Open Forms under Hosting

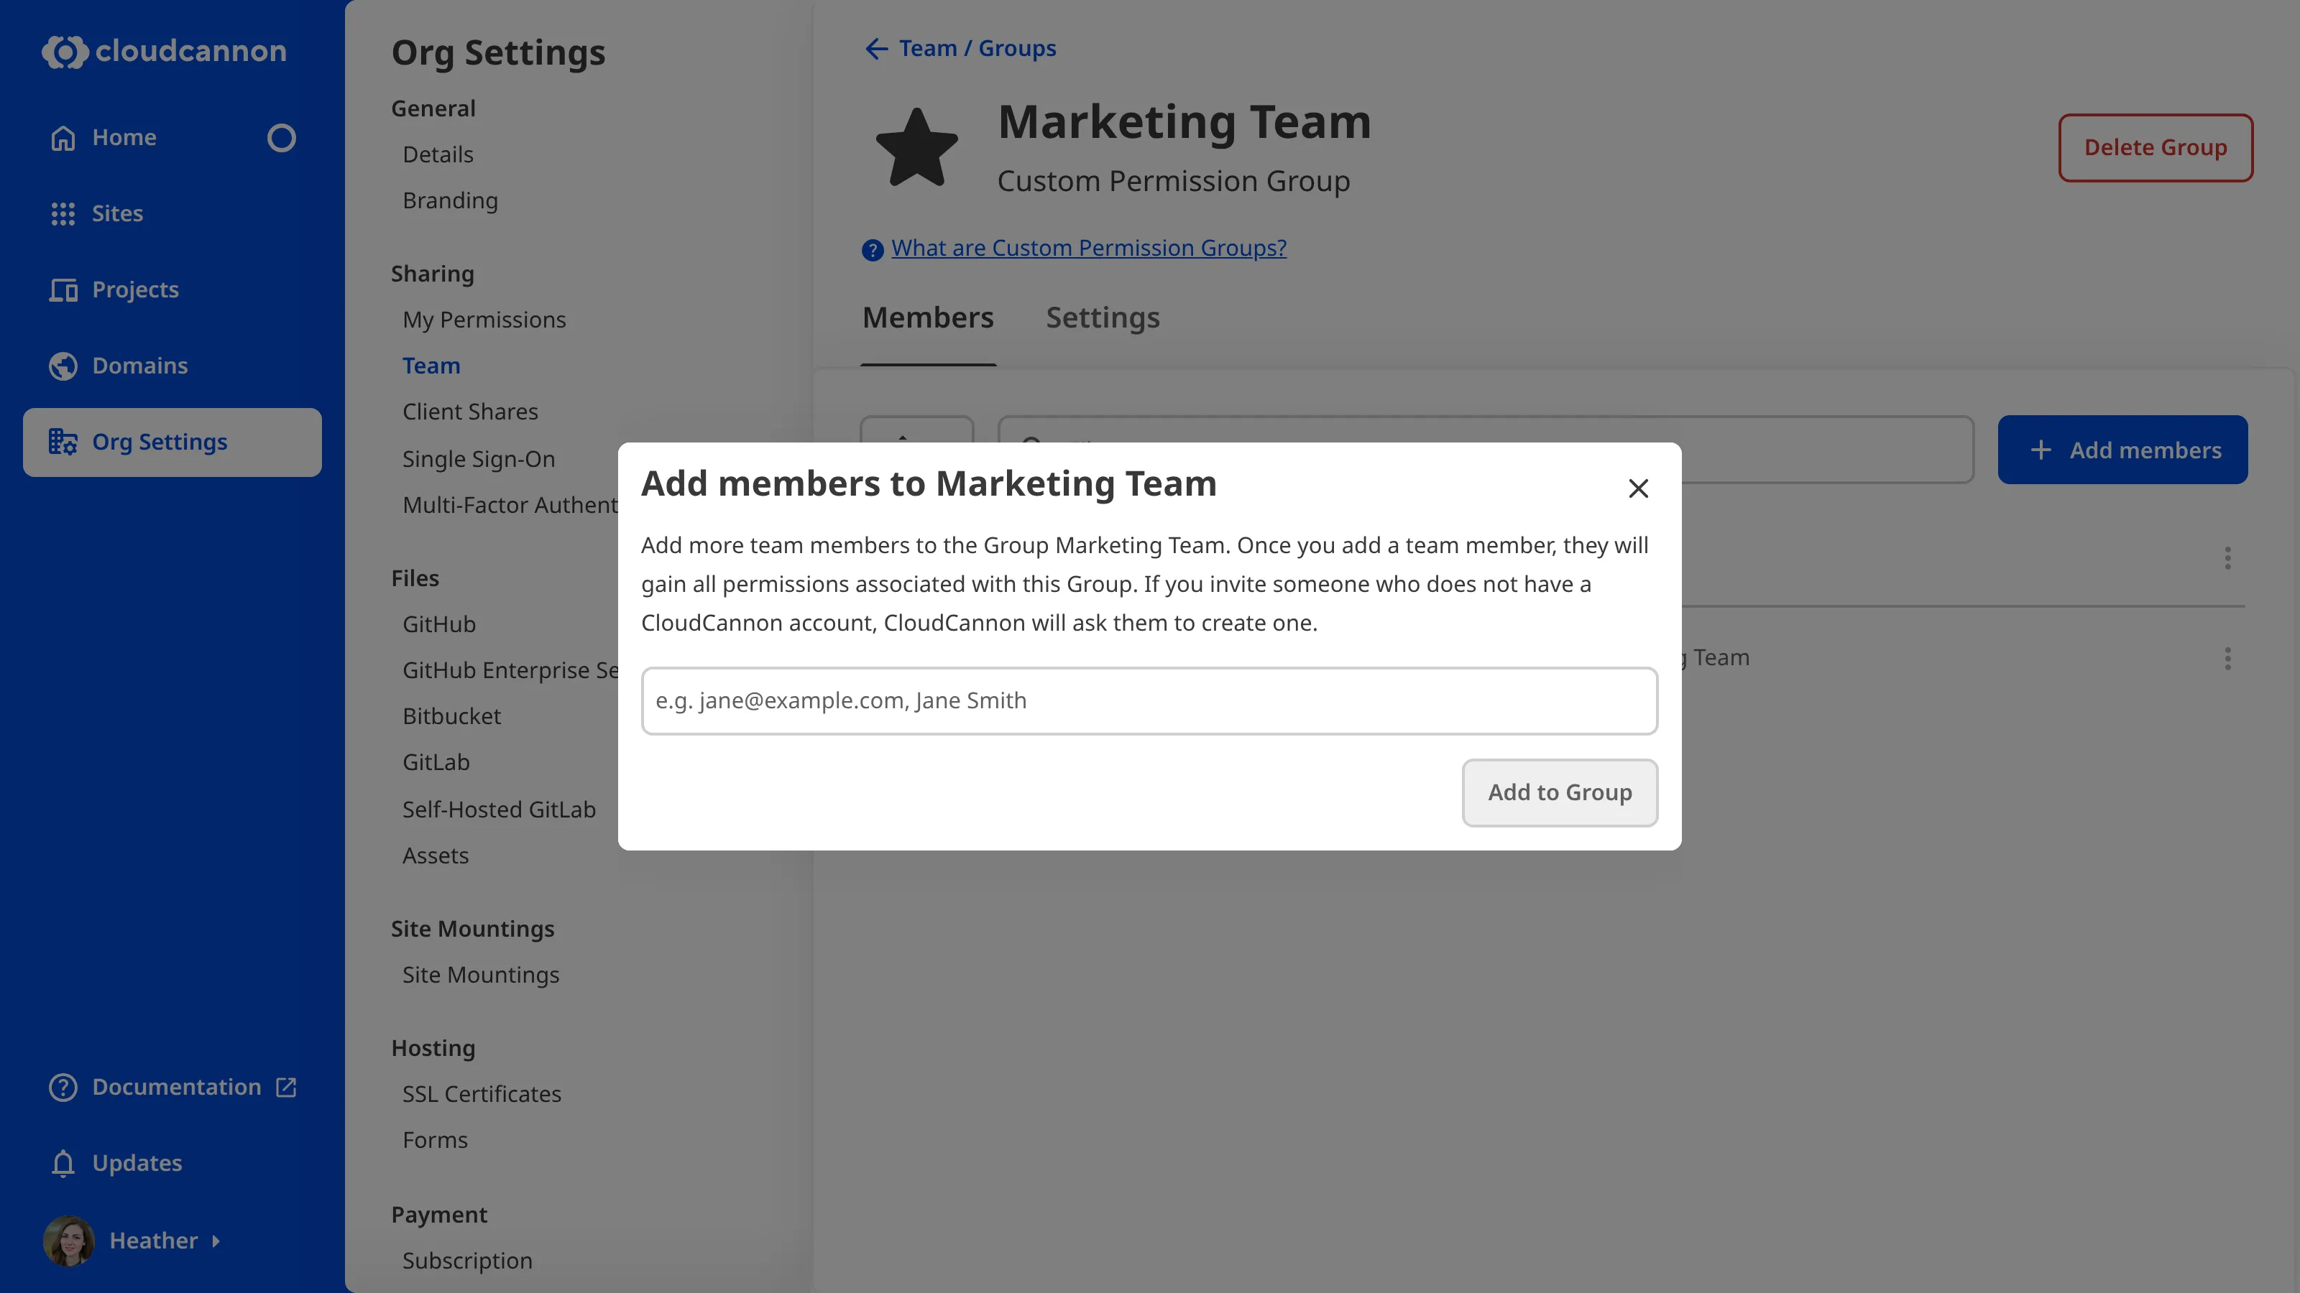(x=435, y=1139)
